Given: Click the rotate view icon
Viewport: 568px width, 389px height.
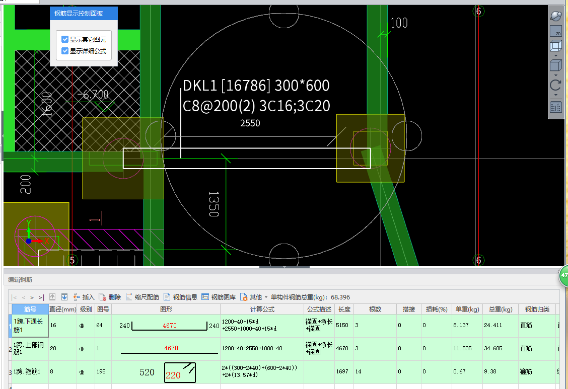Looking at the screenshot, I should [x=556, y=86].
